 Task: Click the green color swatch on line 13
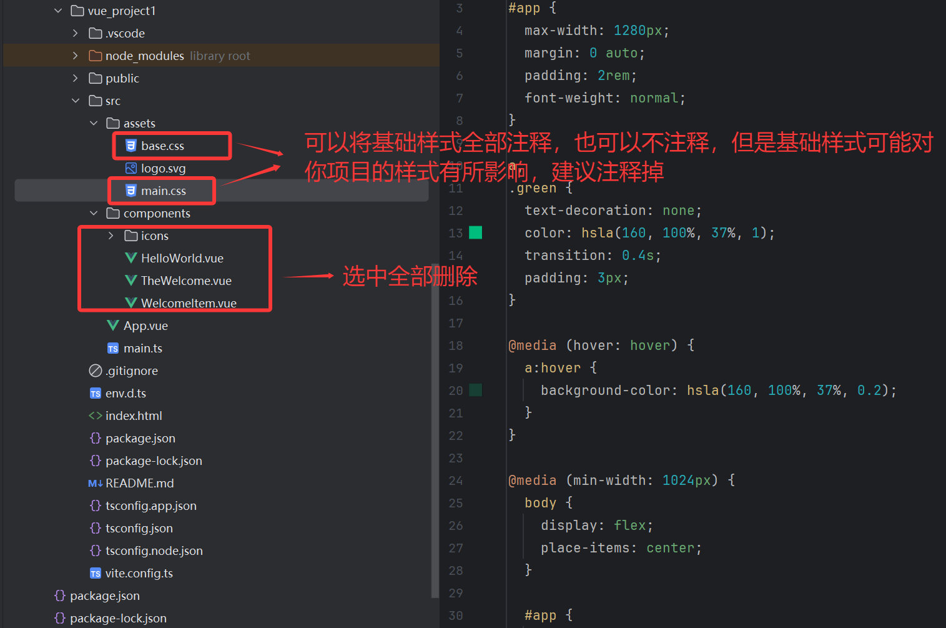click(x=476, y=233)
